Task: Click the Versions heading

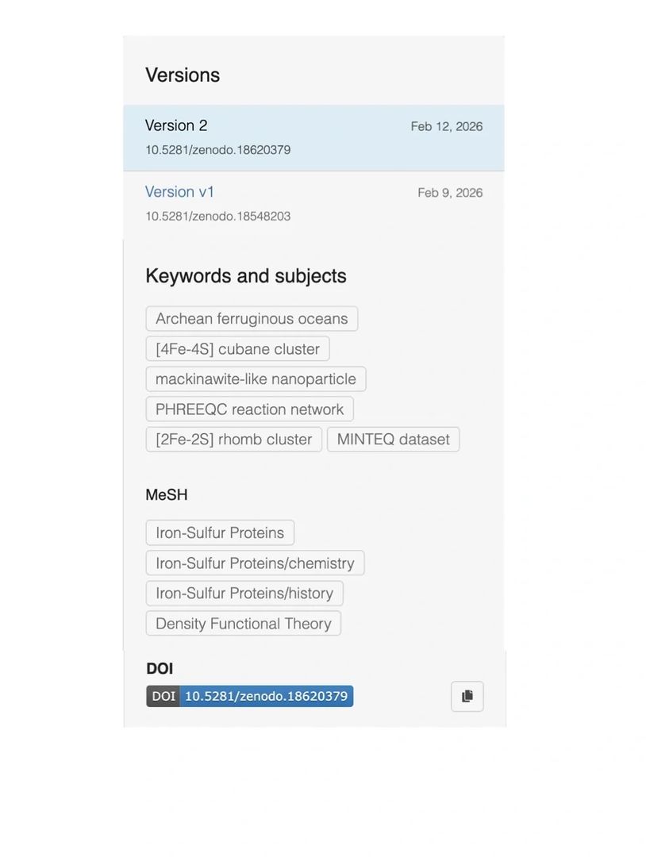Action: (183, 75)
